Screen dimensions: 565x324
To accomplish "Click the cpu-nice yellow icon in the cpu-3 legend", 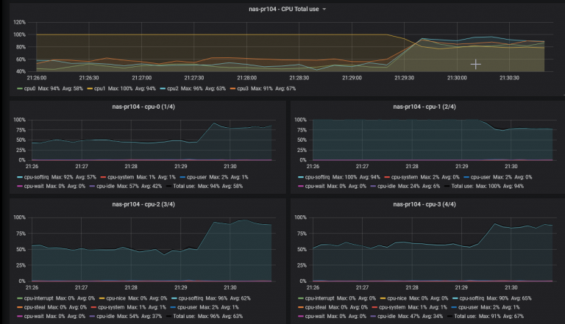I will (x=383, y=298).
